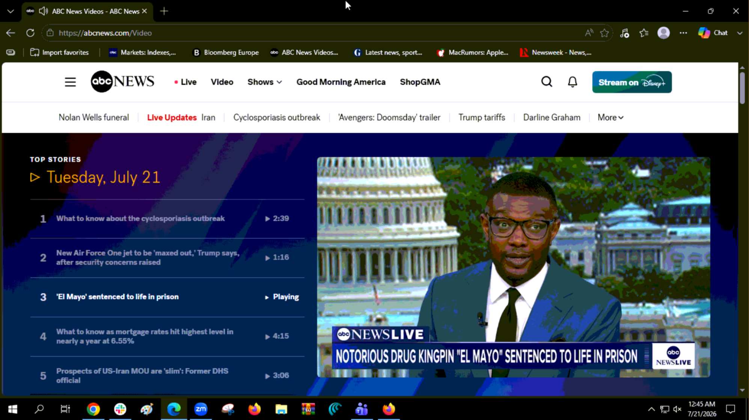Open Darline Graham topic
This screenshot has height=420, width=749.
[x=552, y=118]
